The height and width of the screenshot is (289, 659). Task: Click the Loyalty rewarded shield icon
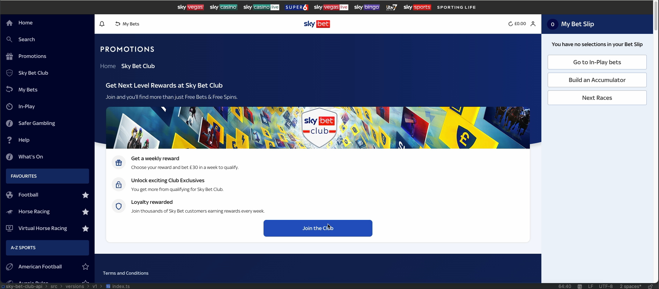click(119, 206)
